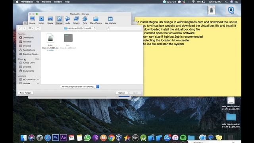Open the Shared Folders settings pane

pyautogui.click(x=96, y=20)
